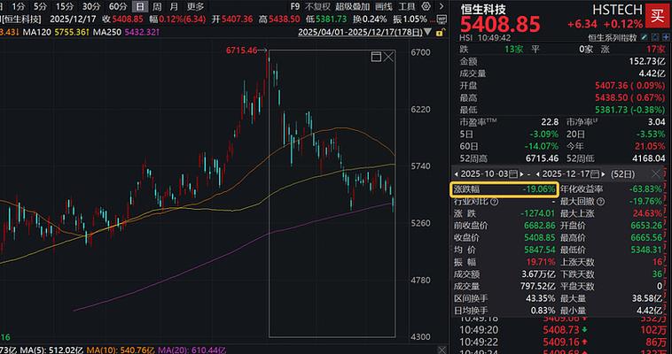Screen dimensions: 672x354
Task: Click the 6700 price axis label
Action: point(420,52)
